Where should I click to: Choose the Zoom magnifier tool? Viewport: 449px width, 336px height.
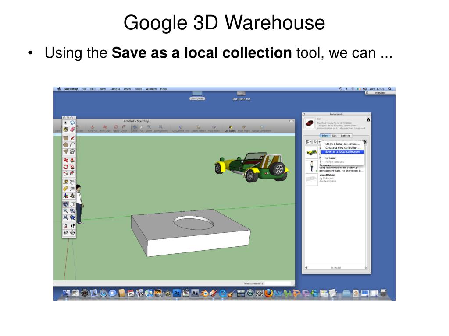click(x=66, y=211)
